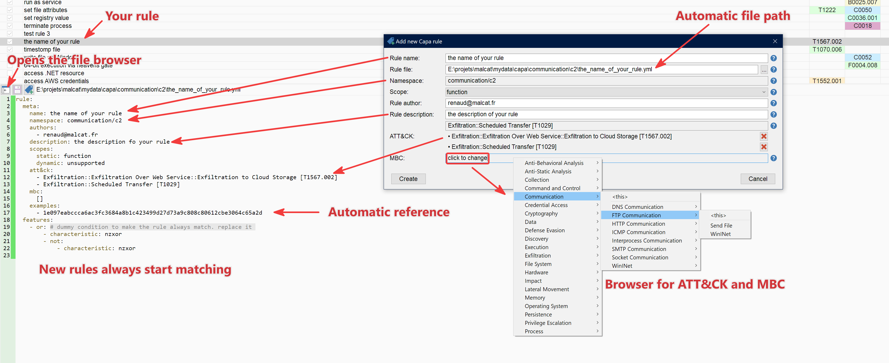
Task: Select FTP Communication submenu entry
Action: [x=650, y=215]
